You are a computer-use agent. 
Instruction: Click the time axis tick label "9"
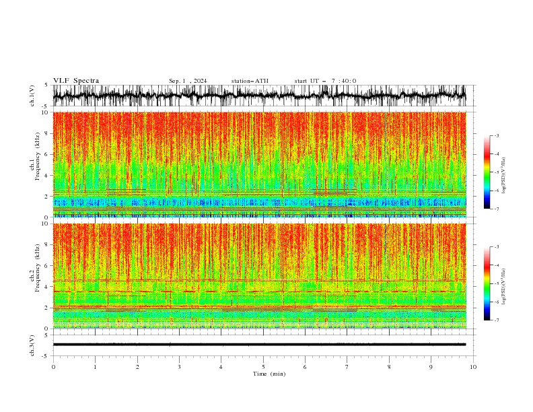(x=431, y=367)
